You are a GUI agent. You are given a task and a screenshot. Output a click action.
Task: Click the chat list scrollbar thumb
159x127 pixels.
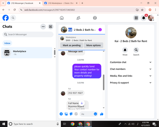tap(55, 52)
